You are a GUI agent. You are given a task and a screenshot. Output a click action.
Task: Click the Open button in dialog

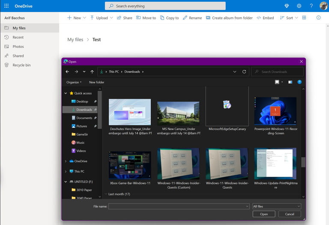(x=264, y=214)
